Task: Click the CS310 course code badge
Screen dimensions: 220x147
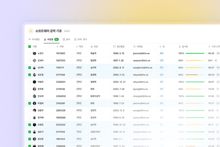Action: (67, 31)
